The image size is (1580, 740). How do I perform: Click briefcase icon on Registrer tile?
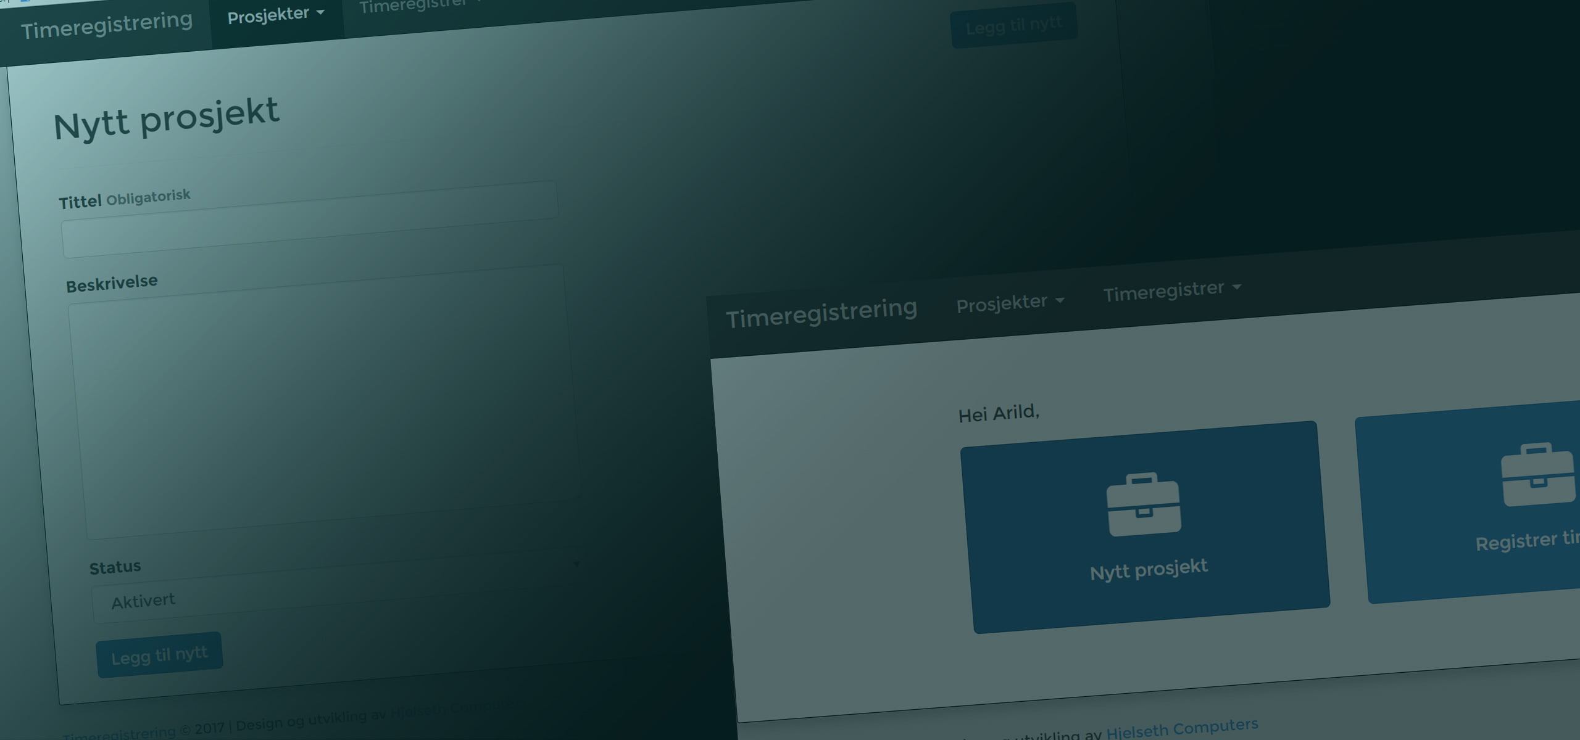[1539, 474]
